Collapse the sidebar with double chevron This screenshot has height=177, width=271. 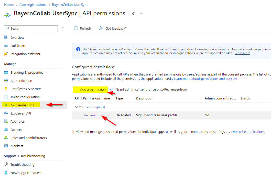point(63,28)
